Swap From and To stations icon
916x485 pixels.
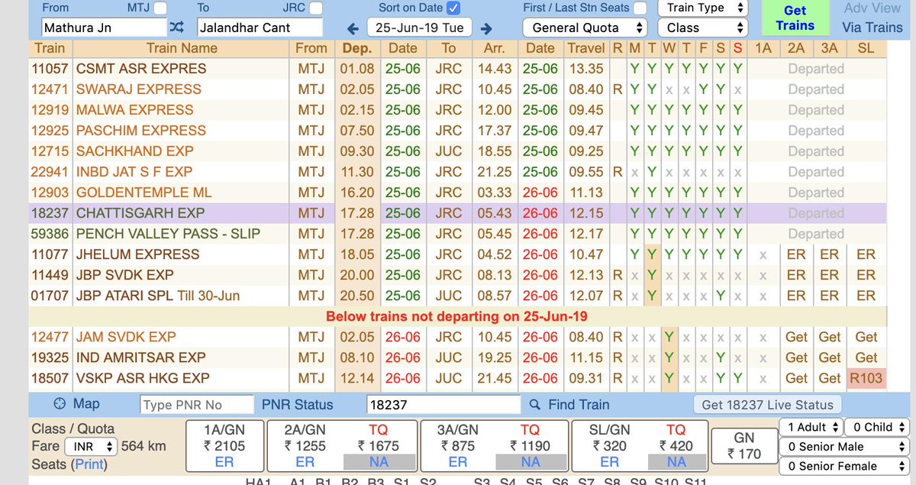176,27
